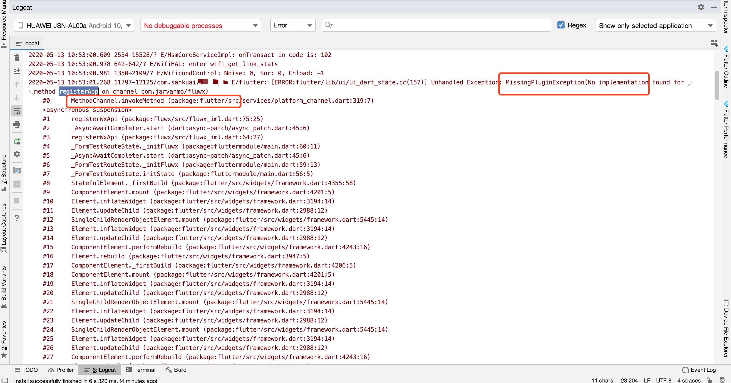This screenshot has height=383, width=731.
Task: Open Logcat window settings via top-right gear
Action: (x=701, y=7)
